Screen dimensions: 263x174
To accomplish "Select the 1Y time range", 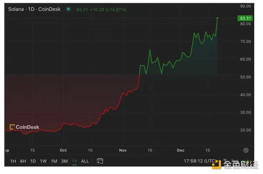I will point(75,161).
